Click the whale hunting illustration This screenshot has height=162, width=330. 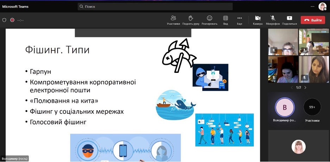176,105
